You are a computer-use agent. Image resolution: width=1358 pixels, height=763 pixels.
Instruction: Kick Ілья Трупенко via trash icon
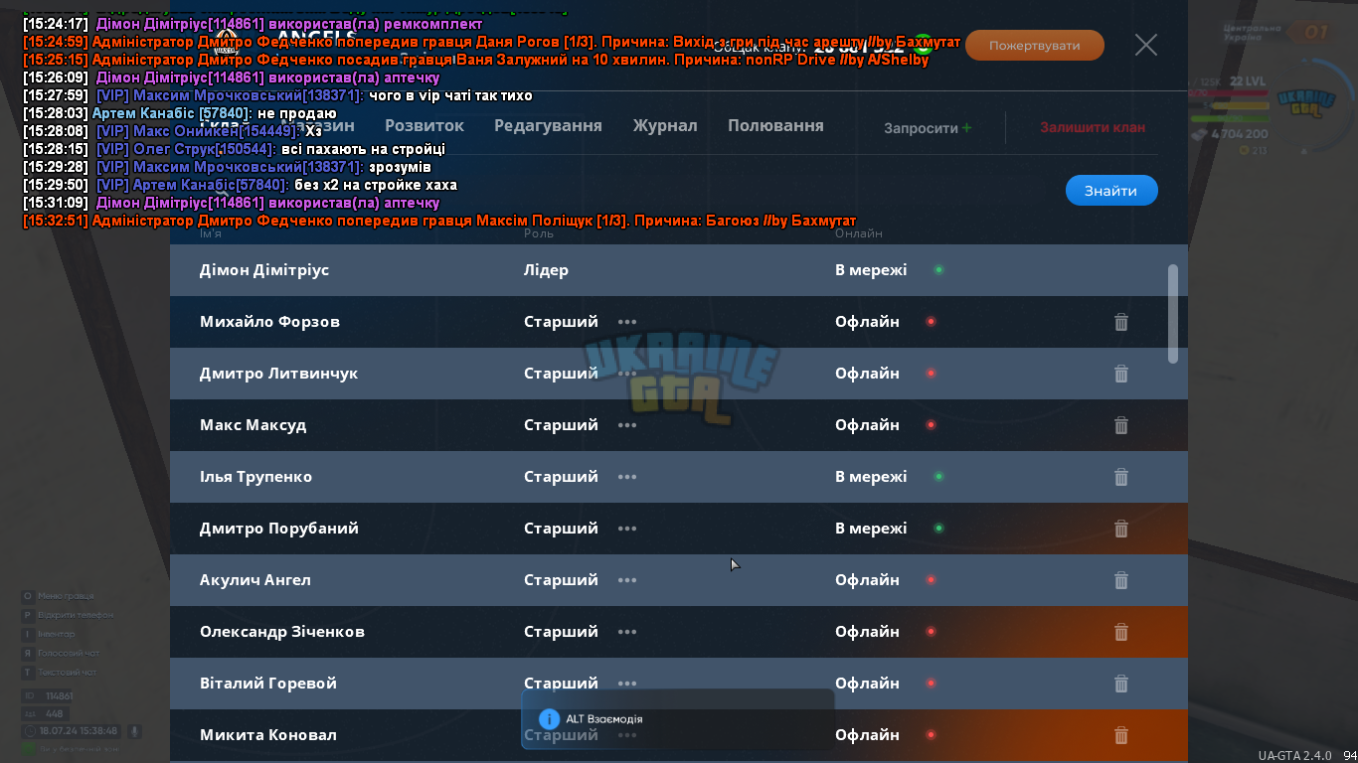(x=1121, y=477)
